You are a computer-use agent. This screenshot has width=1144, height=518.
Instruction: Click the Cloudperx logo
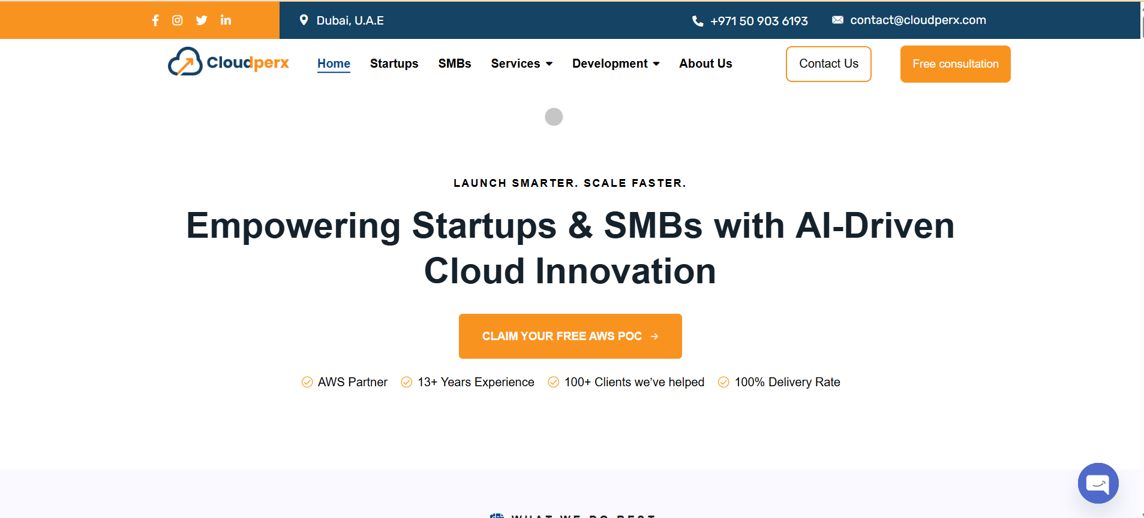[x=228, y=62]
